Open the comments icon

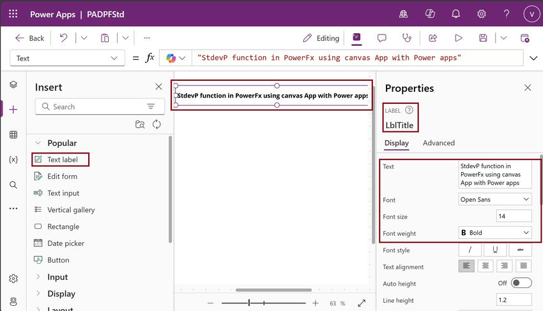pos(381,38)
